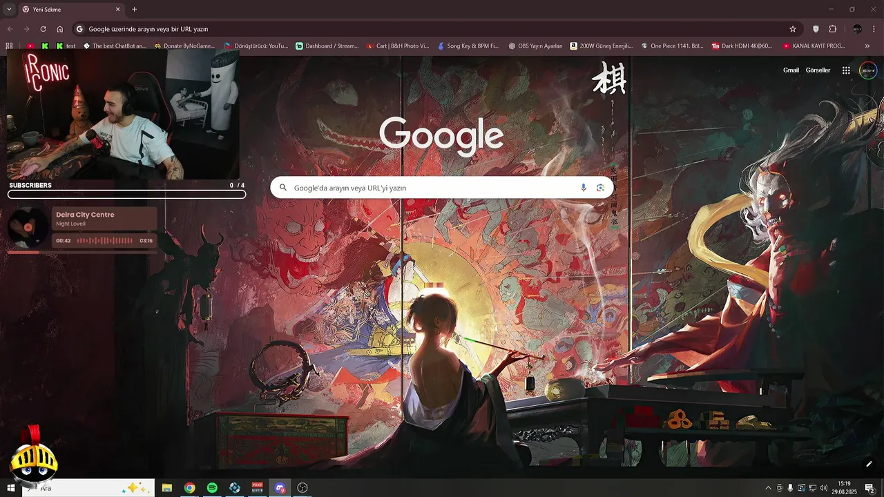Open Spotify from the taskbar
884x497 pixels.
[212, 488]
